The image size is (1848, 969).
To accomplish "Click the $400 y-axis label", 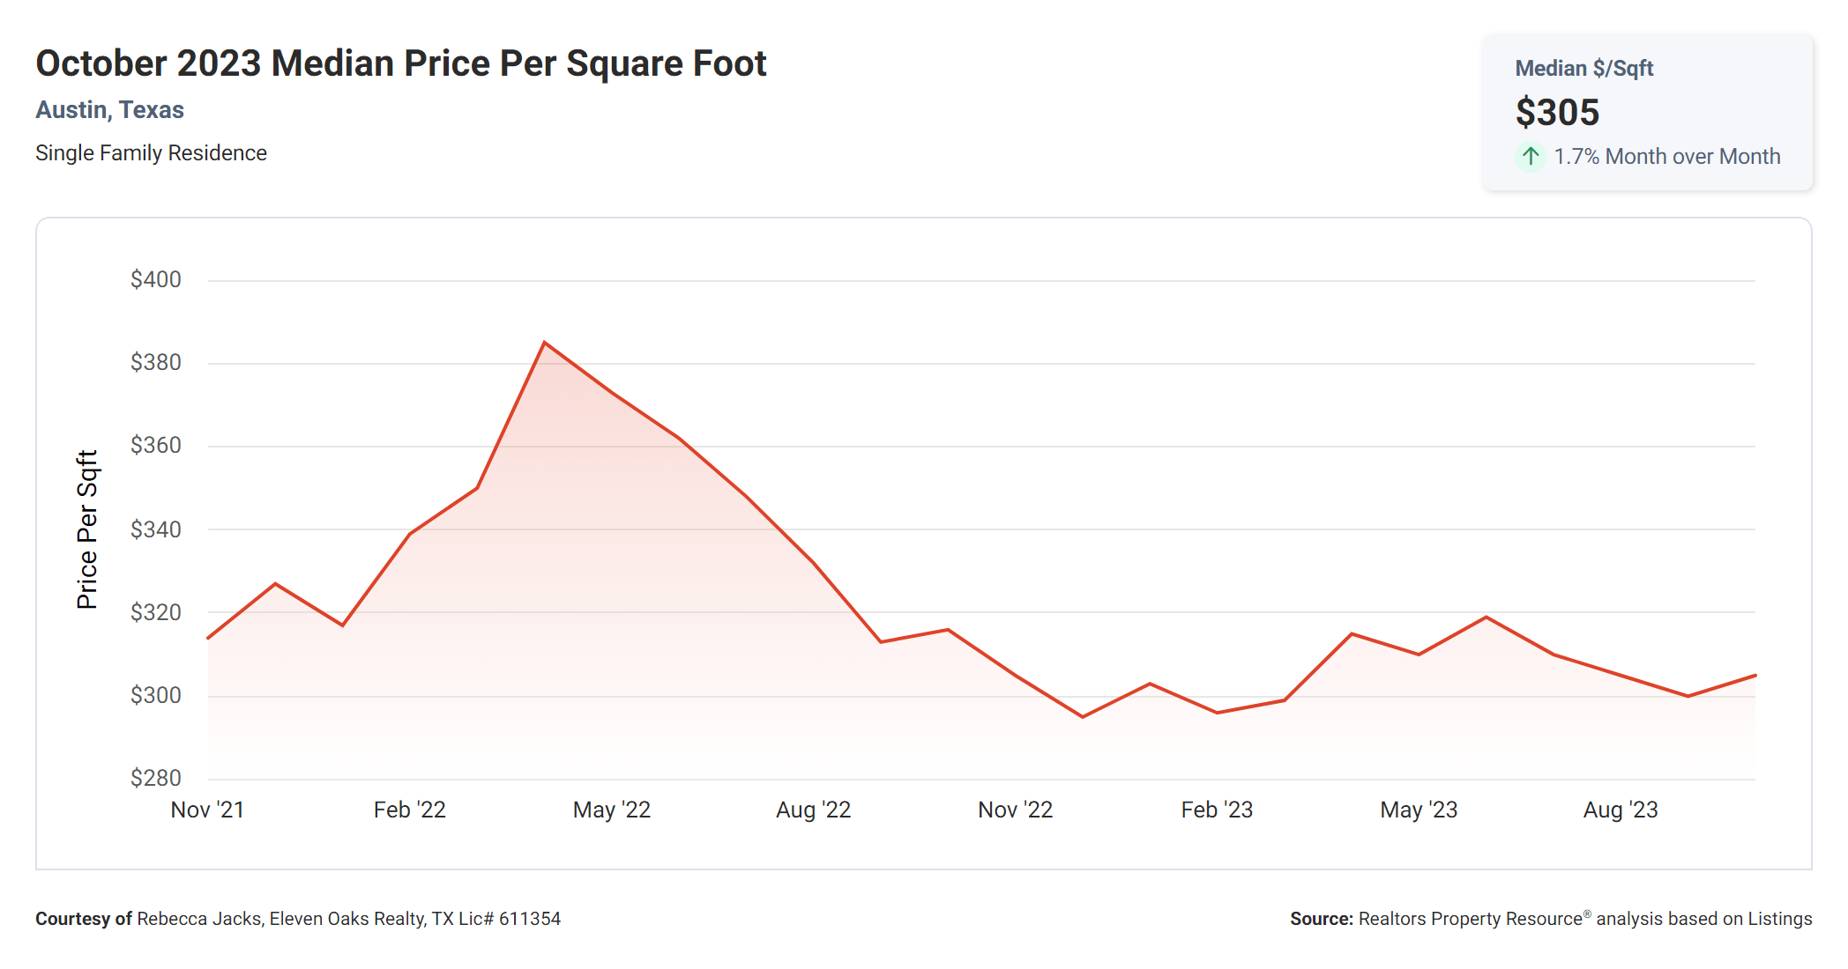I will (155, 279).
